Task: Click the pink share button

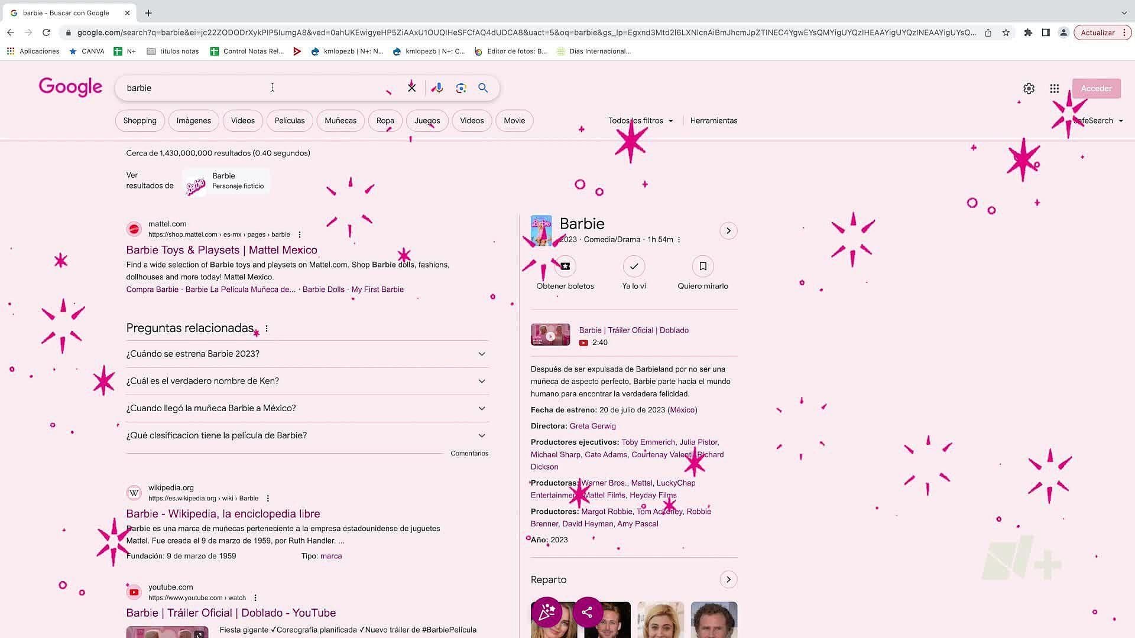Action: pyautogui.click(x=587, y=612)
